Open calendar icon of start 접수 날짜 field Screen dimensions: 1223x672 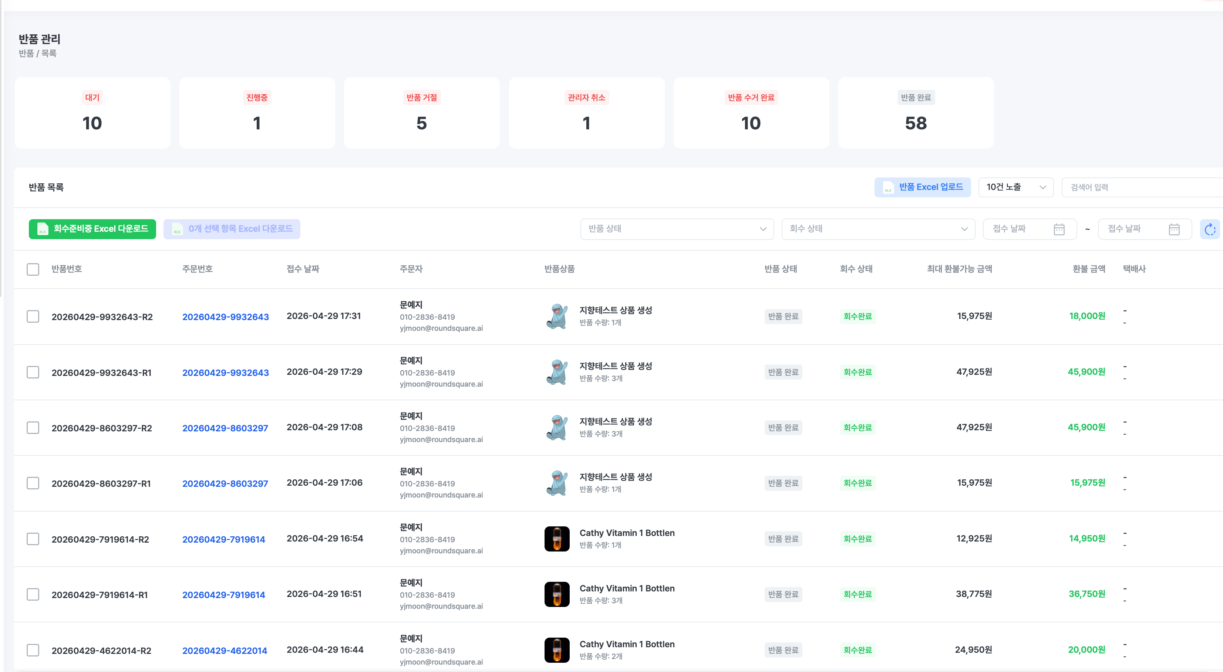(x=1059, y=230)
